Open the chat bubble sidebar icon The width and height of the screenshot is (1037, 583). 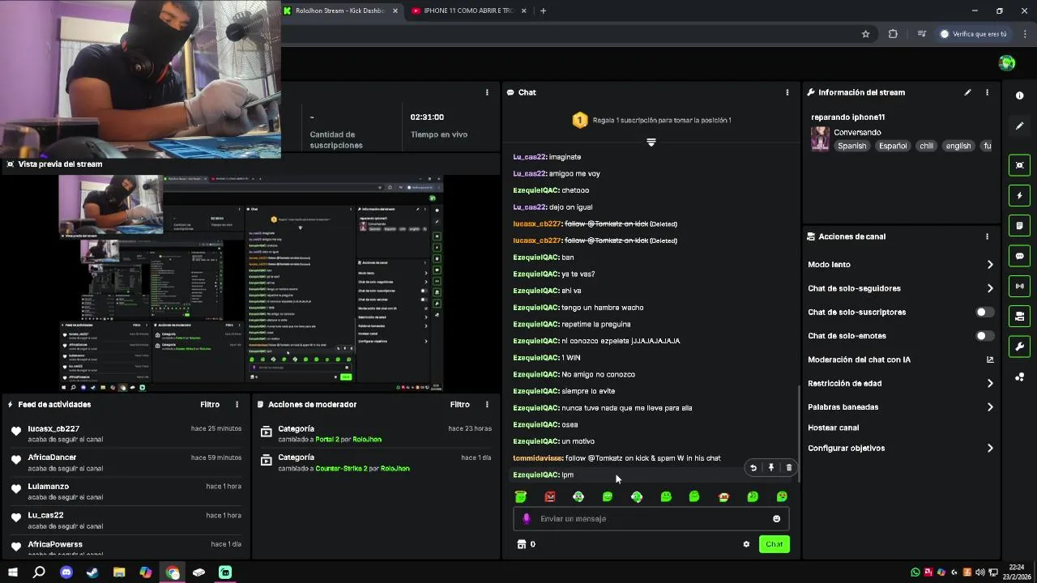pyautogui.click(x=1019, y=256)
